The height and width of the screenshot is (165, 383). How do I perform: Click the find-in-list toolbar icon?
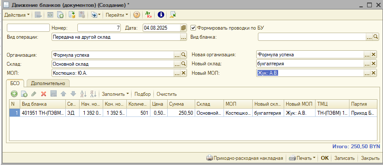tap(38, 15)
